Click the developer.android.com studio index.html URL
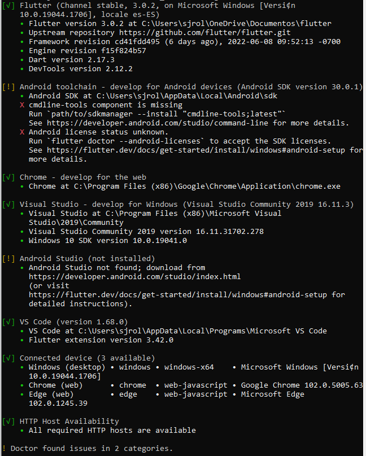 (x=134, y=276)
